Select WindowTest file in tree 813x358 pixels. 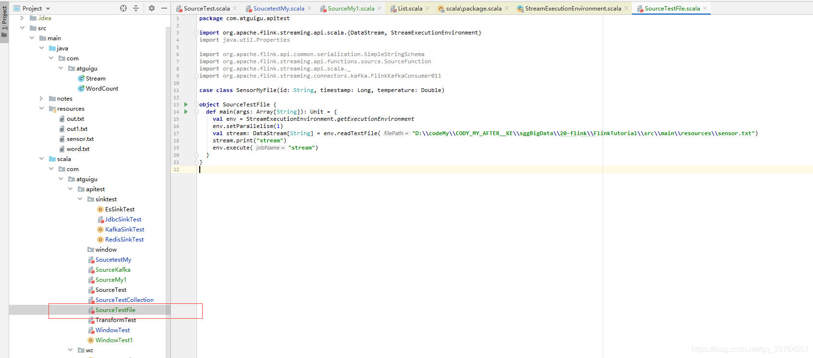pyautogui.click(x=112, y=330)
